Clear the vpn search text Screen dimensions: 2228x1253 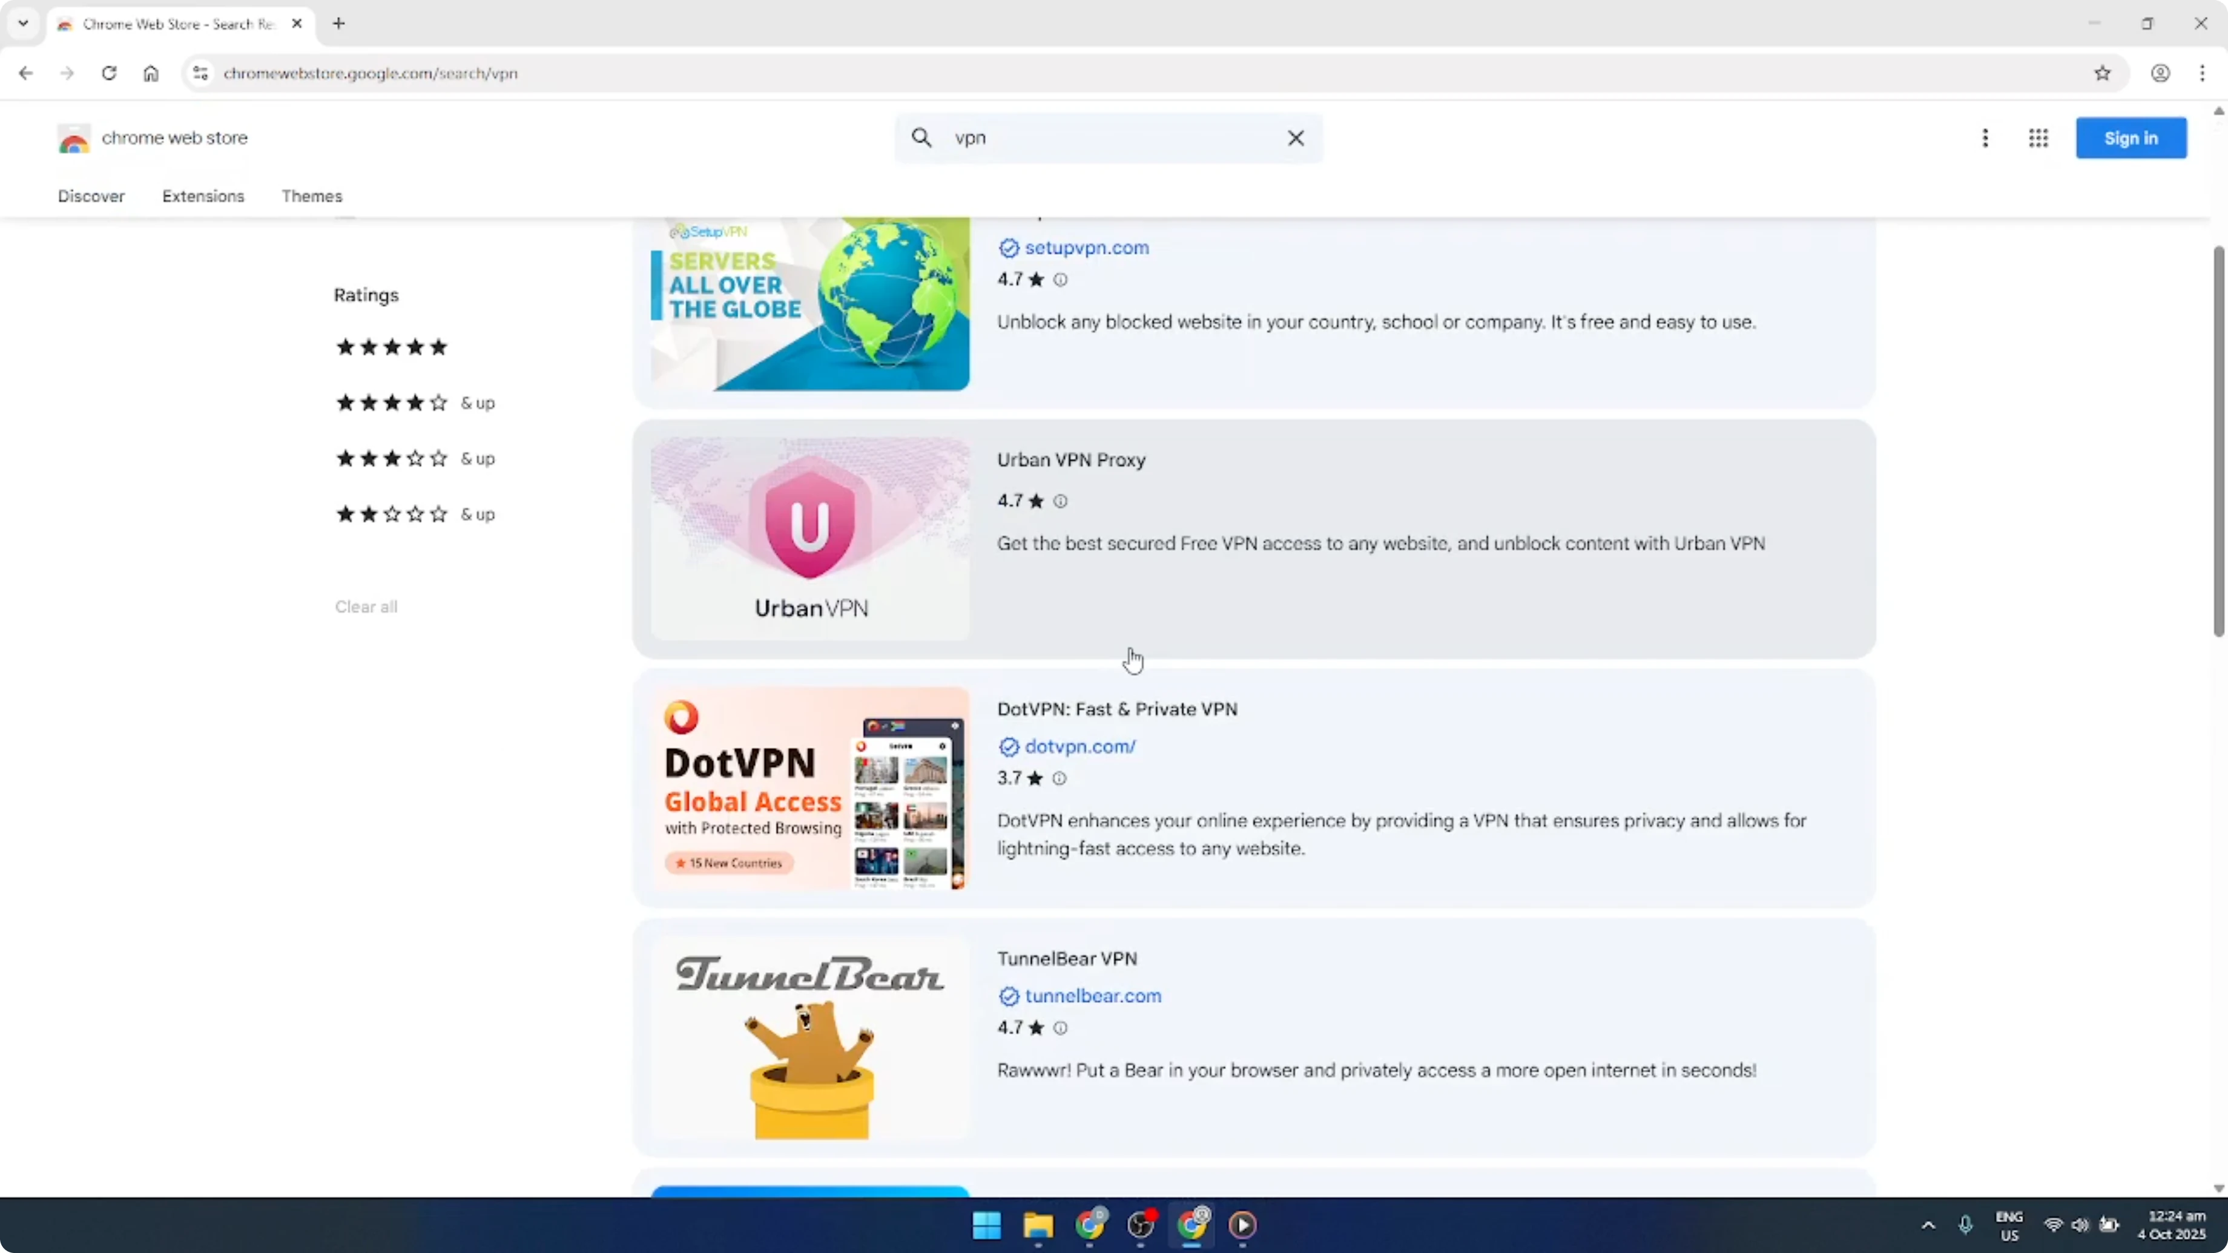1296,137
